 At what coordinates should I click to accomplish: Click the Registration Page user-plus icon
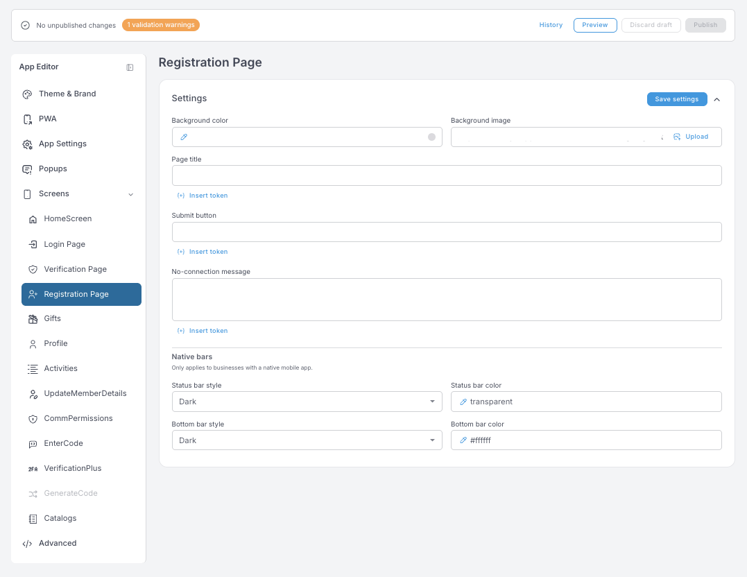(33, 295)
